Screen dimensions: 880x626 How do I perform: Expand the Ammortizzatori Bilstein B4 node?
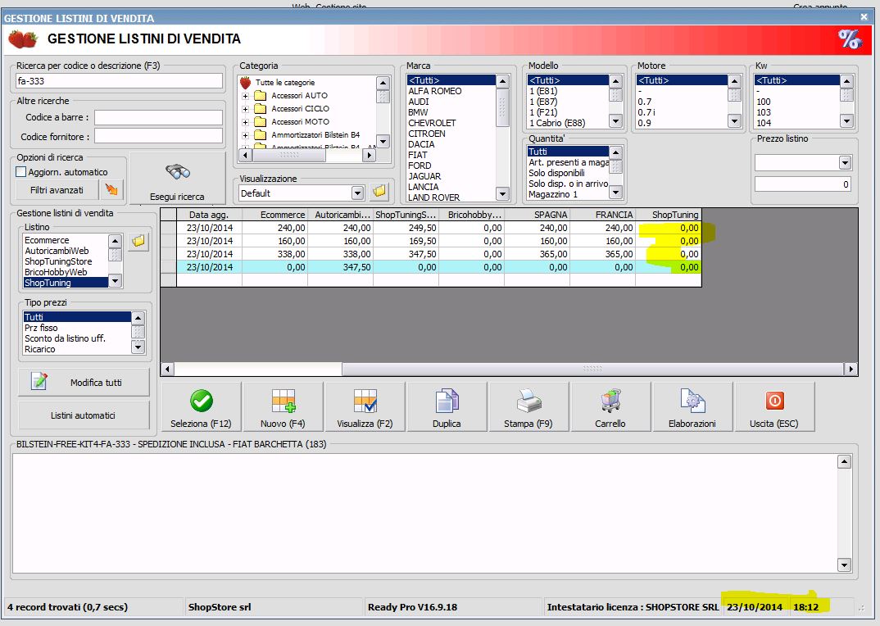245,135
